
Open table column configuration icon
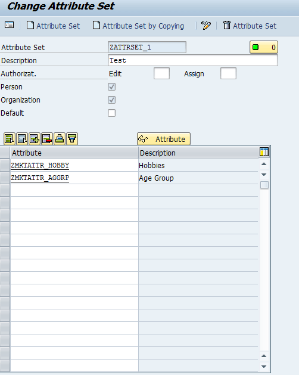coord(264,152)
